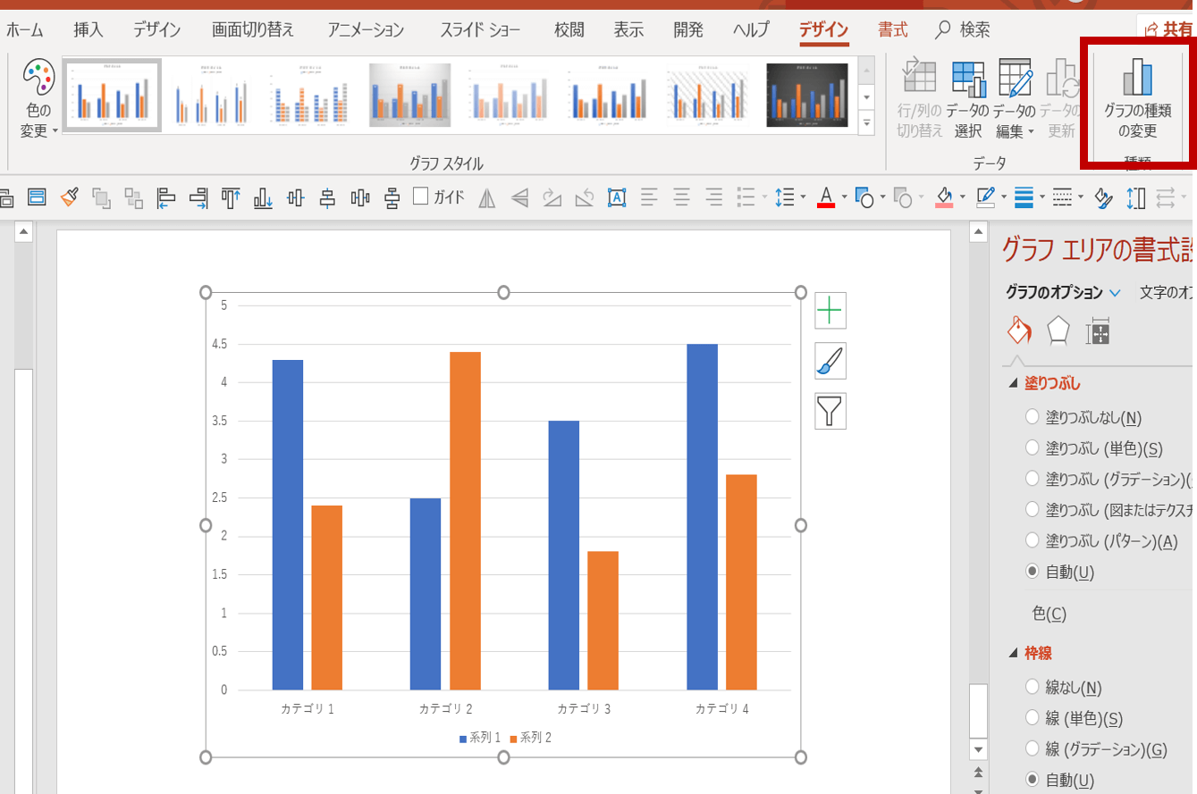Click the font color A icon
This screenshot has width=1197, height=794.
(826, 197)
